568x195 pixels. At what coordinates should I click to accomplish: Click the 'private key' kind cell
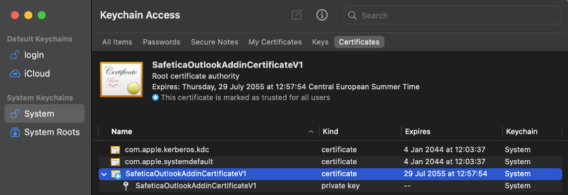pyautogui.click(x=340, y=186)
